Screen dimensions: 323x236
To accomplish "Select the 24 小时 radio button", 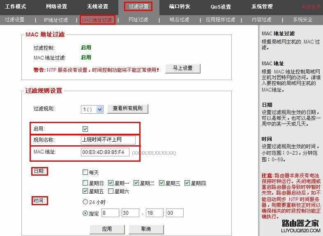I will click(x=85, y=202).
